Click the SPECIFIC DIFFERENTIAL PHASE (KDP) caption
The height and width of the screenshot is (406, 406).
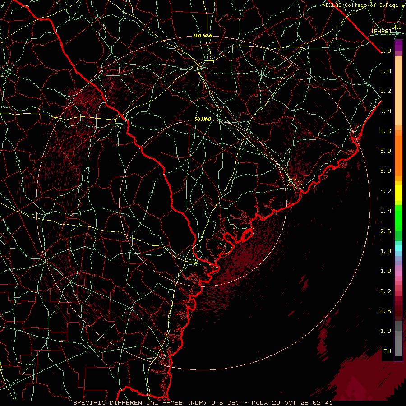[x=141, y=403]
